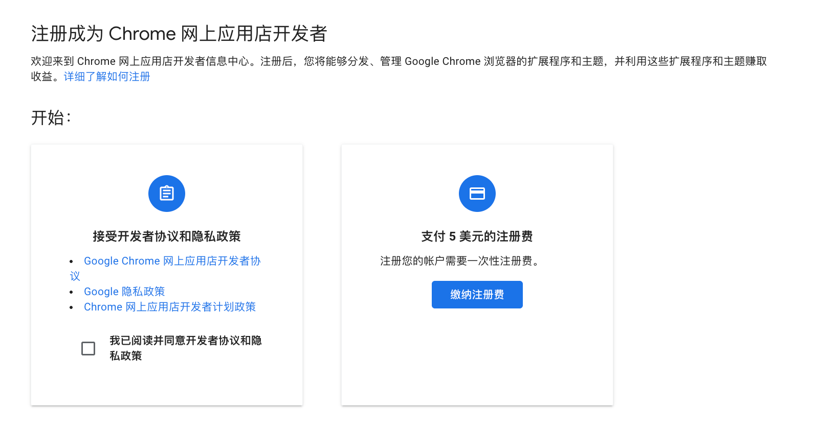Screen dimensions: 840x431
Task: Click the 缴纳注册费 button
Action: pyautogui.click(x=477, y=295)
